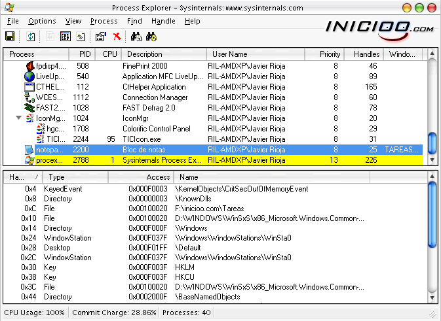
Task: Click the IconMgr process icon
Action: click(29, 118)
